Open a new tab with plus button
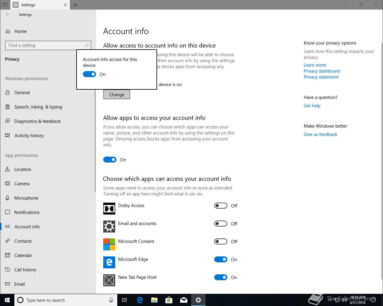Image resolution: width=383 pixels, height=306 pixels. point(75,5)
